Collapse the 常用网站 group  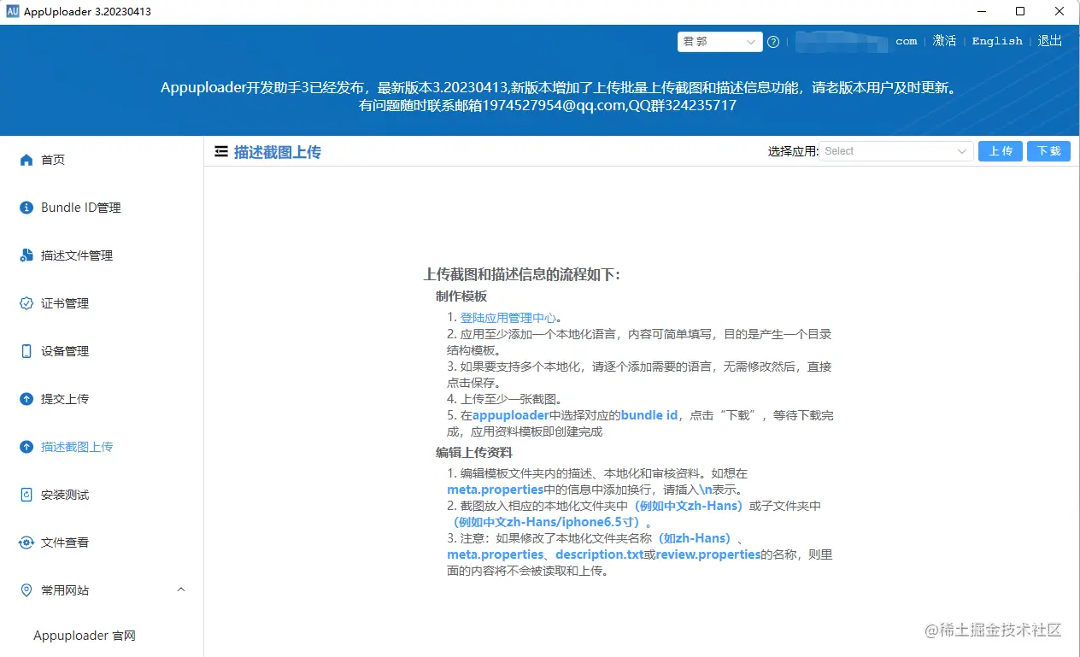point(102,590)
